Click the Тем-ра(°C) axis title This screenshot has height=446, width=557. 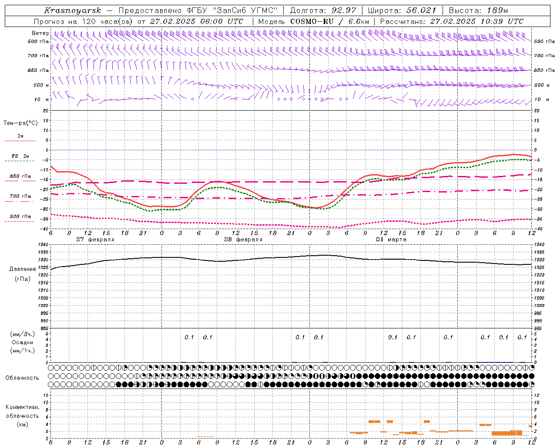click(20, 123)
